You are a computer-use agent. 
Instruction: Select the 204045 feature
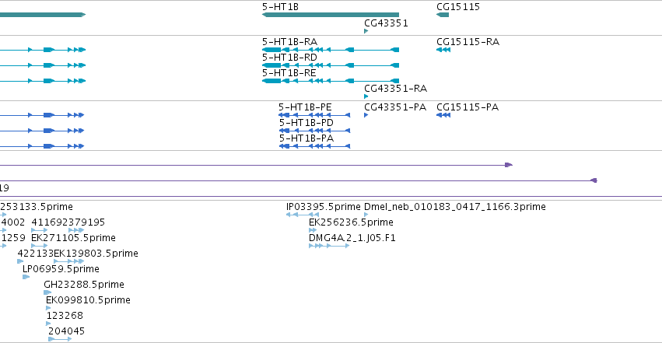click(60, 339)
